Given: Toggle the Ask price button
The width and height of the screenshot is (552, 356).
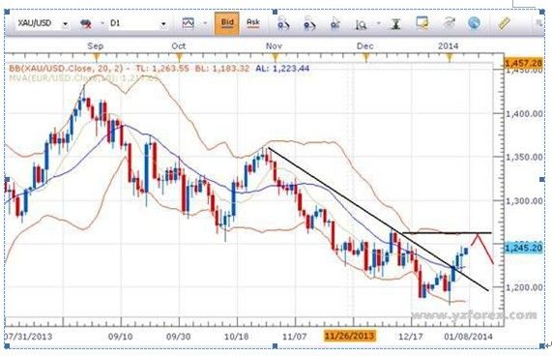Looking at the screenshot, I should [x=253, y=23].
